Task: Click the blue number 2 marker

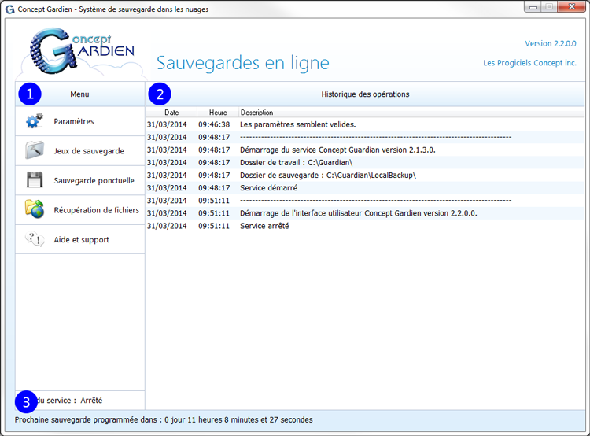Action: click(160, 94)
